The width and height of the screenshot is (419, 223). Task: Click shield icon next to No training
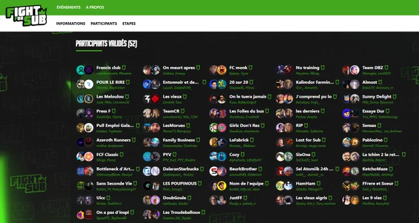tap(322, 68)
